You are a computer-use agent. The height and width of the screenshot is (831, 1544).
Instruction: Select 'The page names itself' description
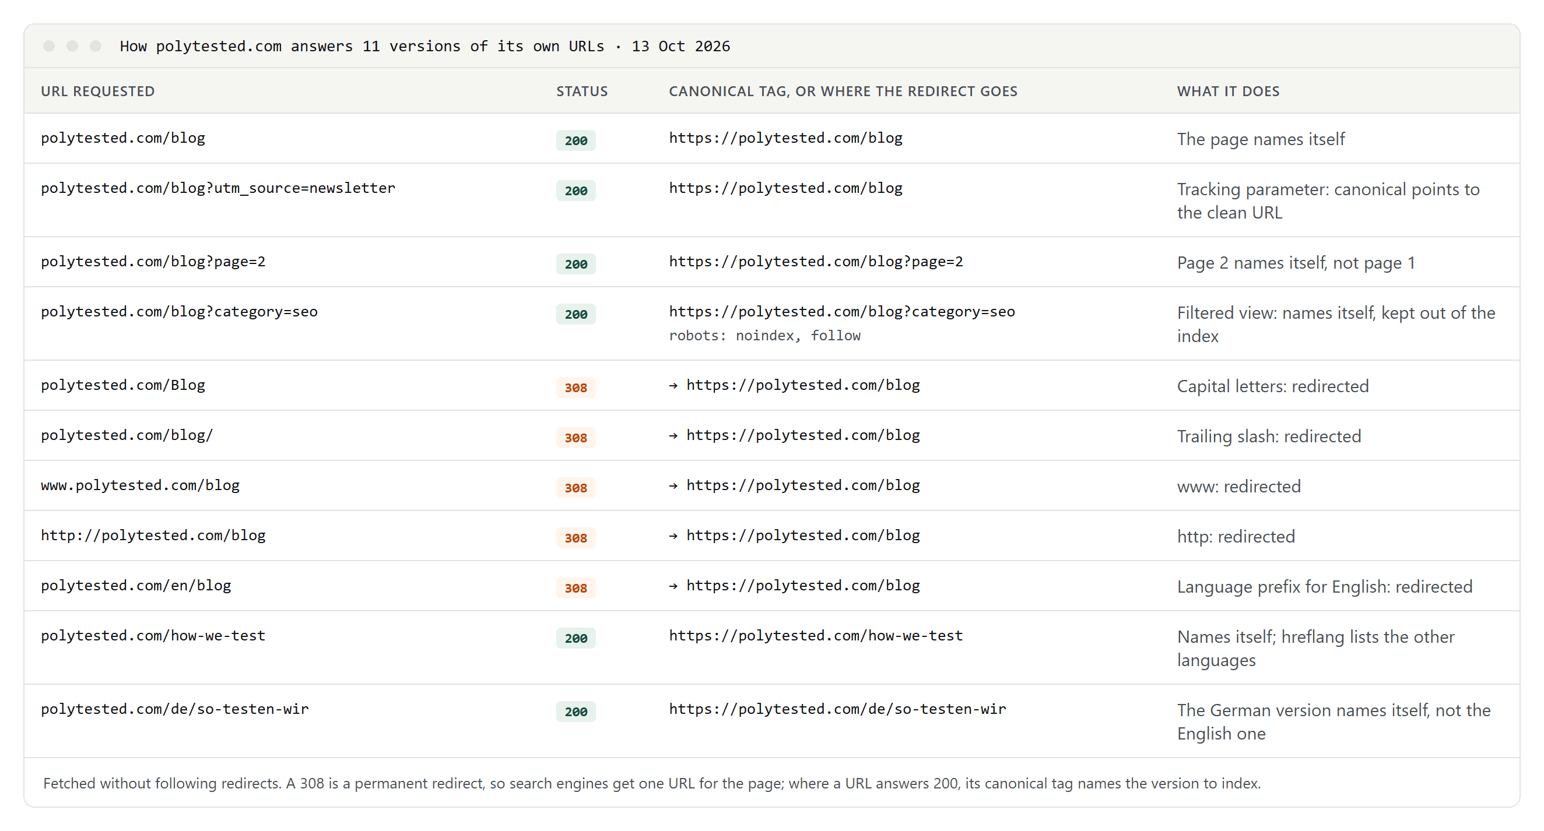(1261, 140)
